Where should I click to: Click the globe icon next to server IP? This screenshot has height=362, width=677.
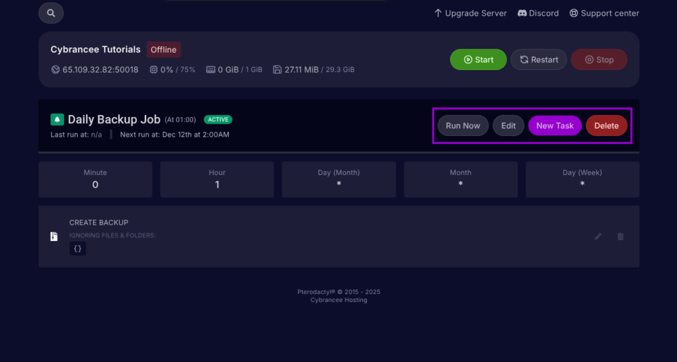[x=56, y=69]
